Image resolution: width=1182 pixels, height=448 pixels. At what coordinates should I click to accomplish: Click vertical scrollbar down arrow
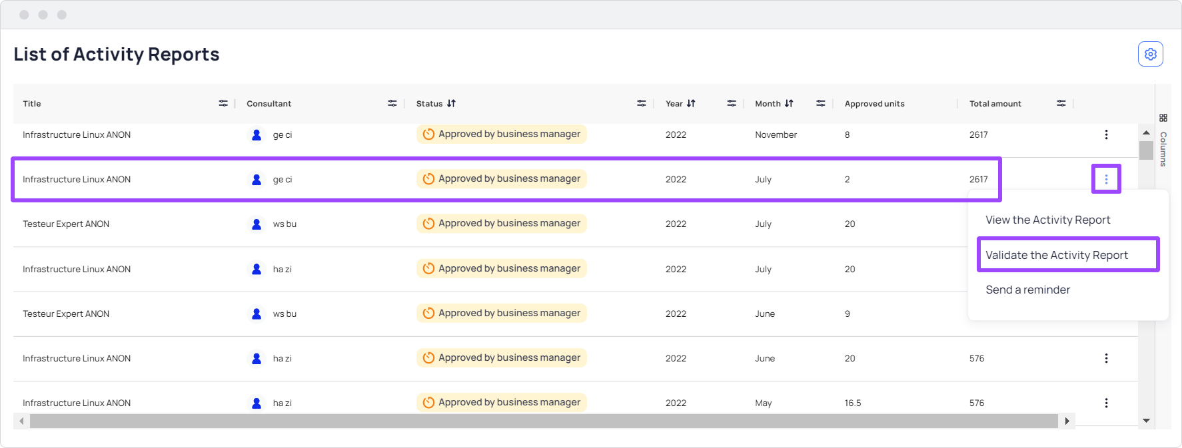click(1146, 420)
